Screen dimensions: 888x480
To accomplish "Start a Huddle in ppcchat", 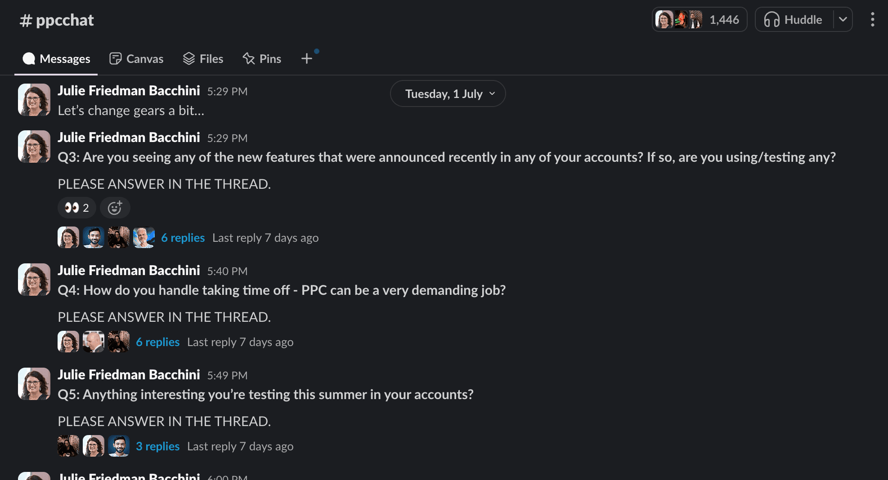I will pyautogui.click(x=794, y=19).
